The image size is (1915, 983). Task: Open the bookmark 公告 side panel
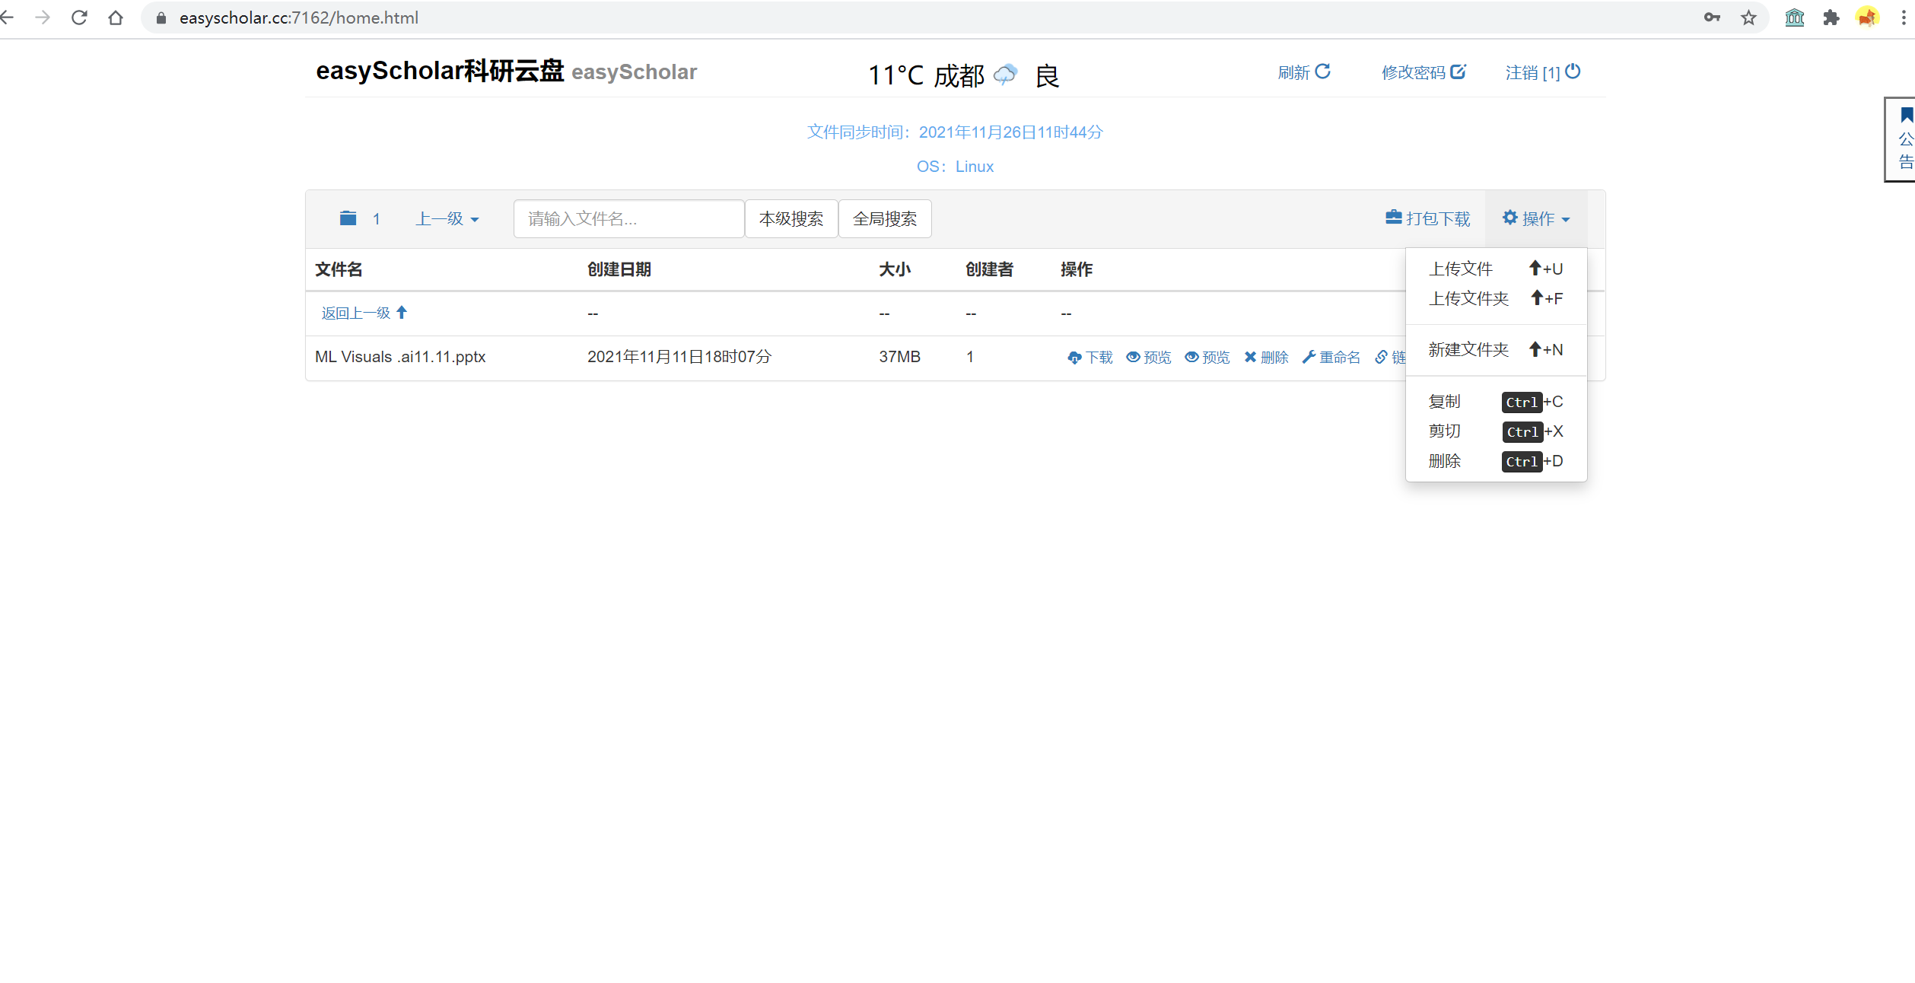1904,138
